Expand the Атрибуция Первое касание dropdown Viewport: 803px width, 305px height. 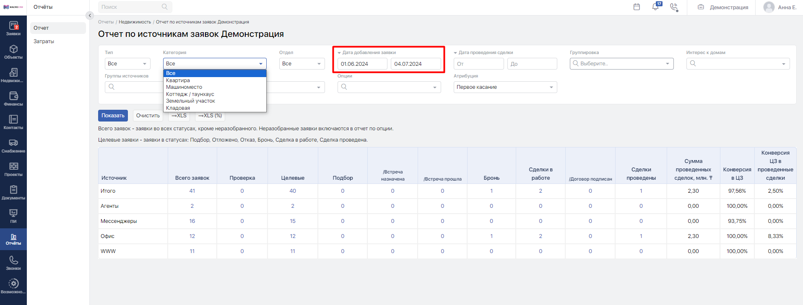click(505, 87)
